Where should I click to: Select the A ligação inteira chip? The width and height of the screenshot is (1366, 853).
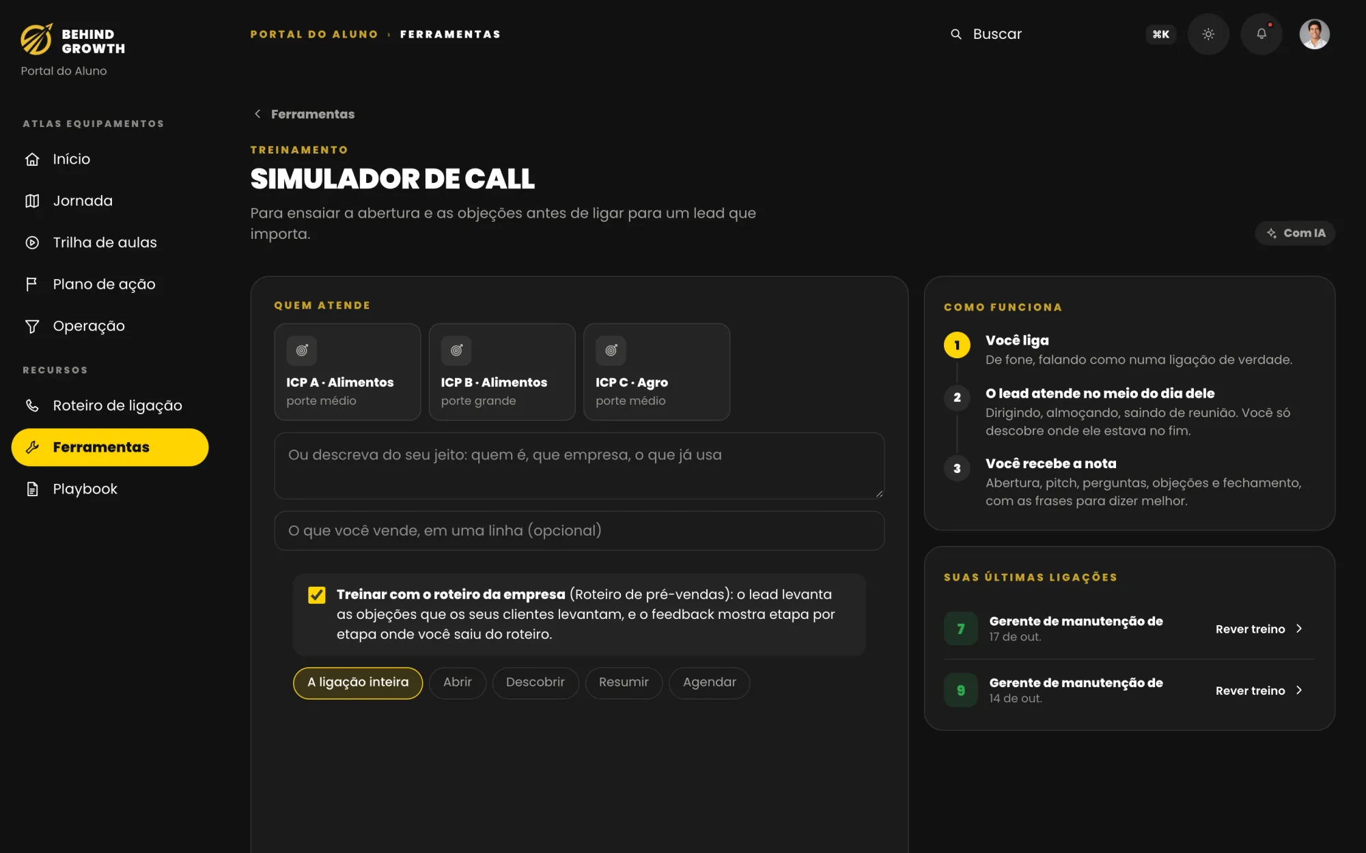coord(358,682)
